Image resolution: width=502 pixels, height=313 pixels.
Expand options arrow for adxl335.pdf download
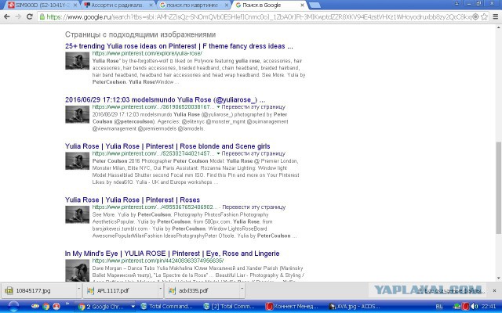[x=242, y=289]
